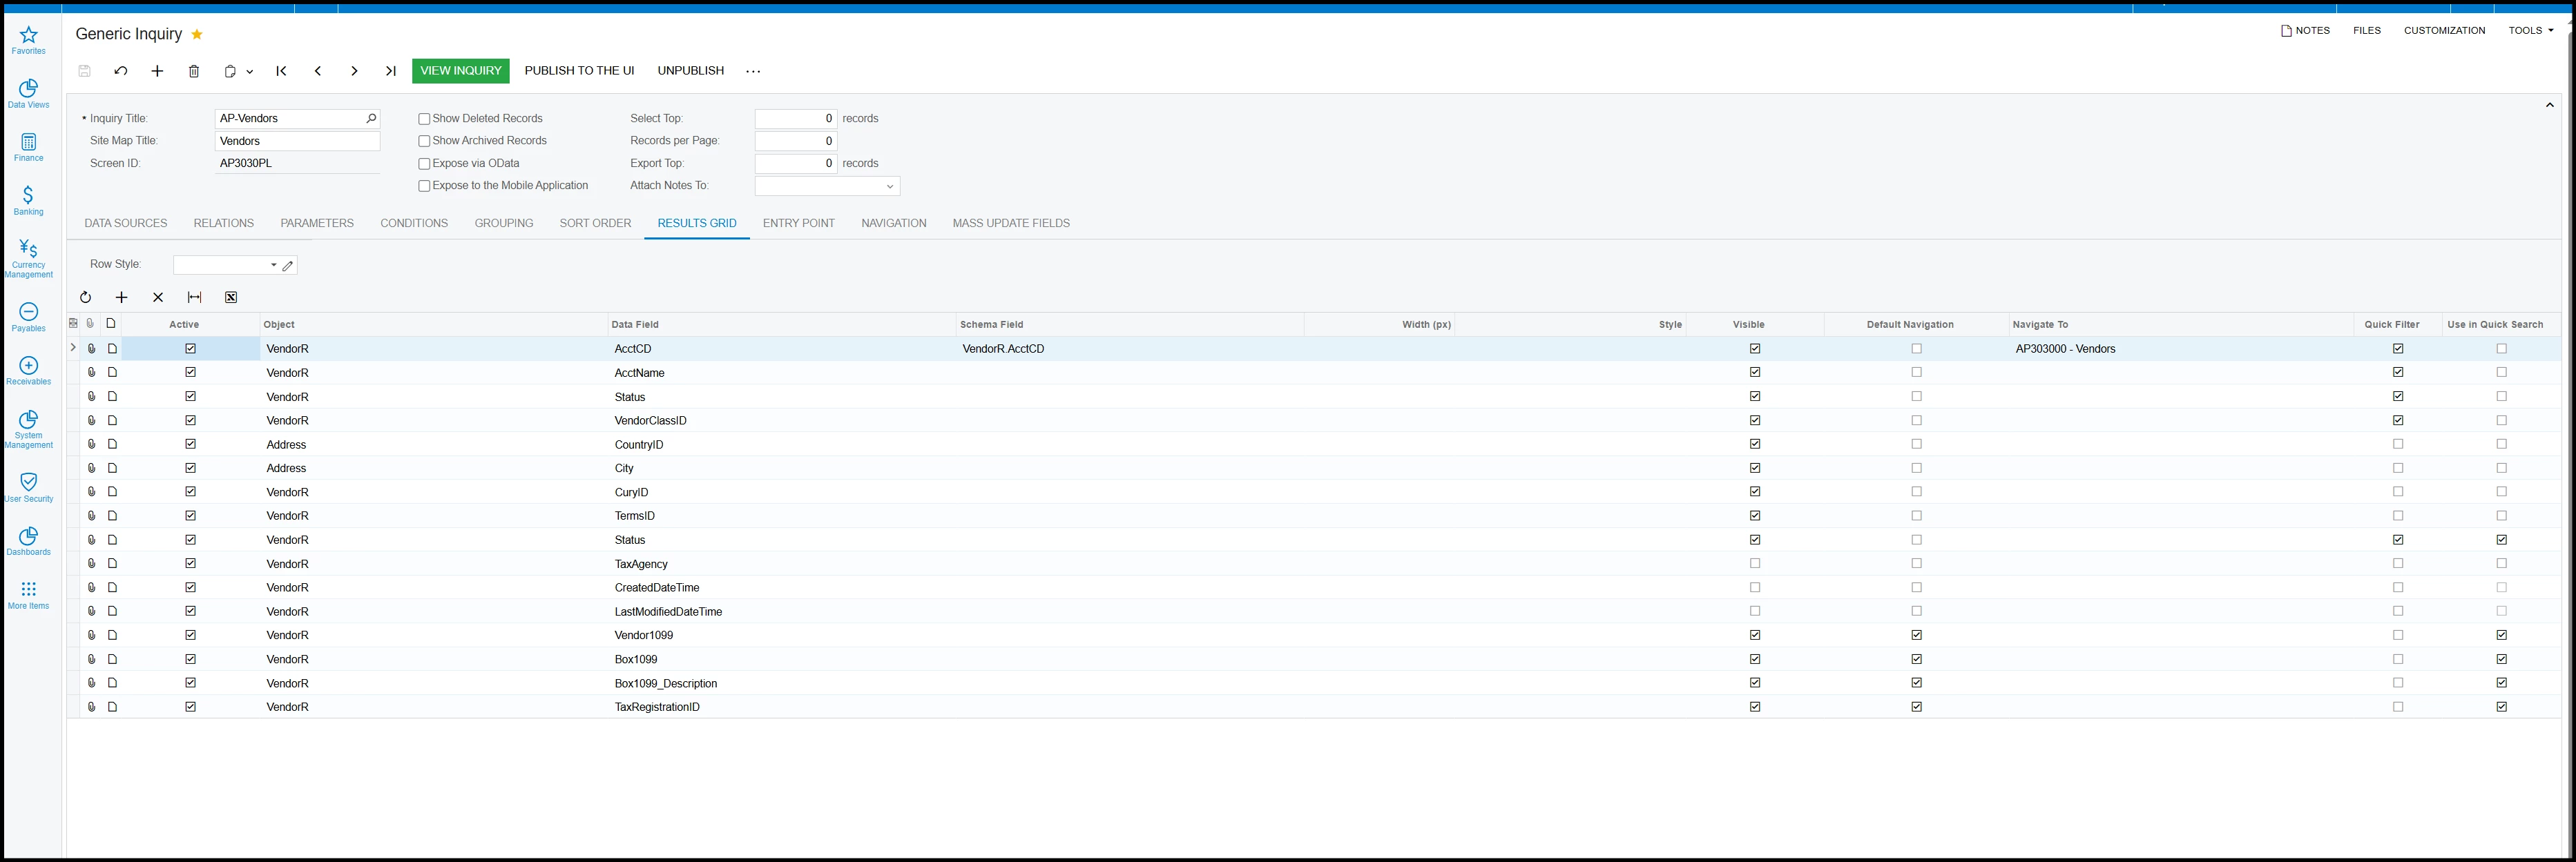The height and width of the screenshot is (862, 2576).
Task: Click Export to Excel grid icon
Action: coord(231,297)
